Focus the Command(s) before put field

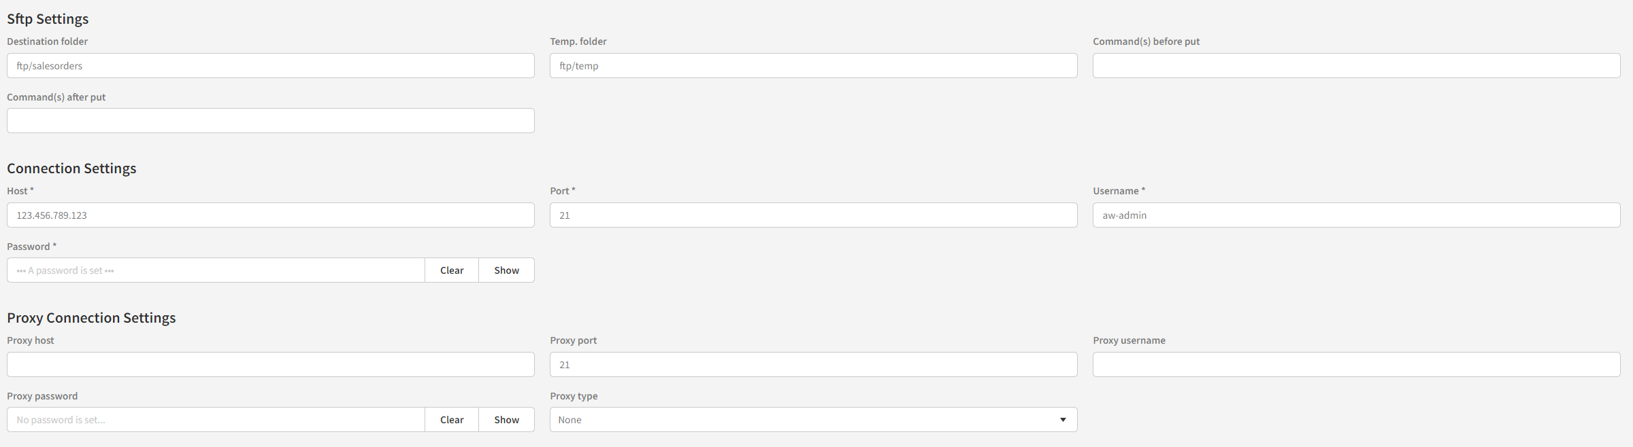[1356, 66]
